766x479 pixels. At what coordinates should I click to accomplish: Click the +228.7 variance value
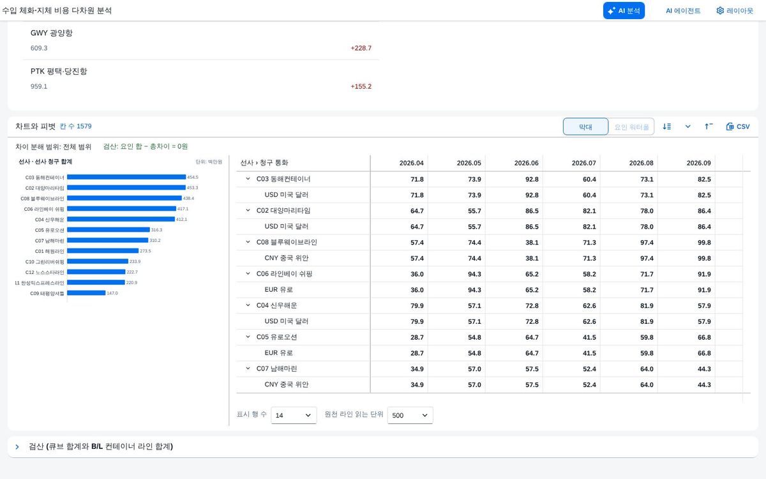(x=361, y=48)
